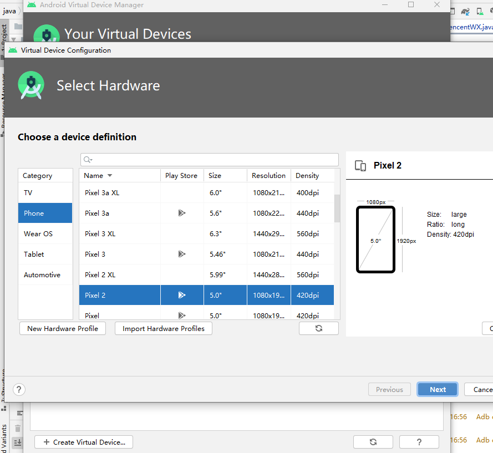The image size is (493, 453).
Task: Refresh the AVD Manager device list
Action: (x=373, y=442)
